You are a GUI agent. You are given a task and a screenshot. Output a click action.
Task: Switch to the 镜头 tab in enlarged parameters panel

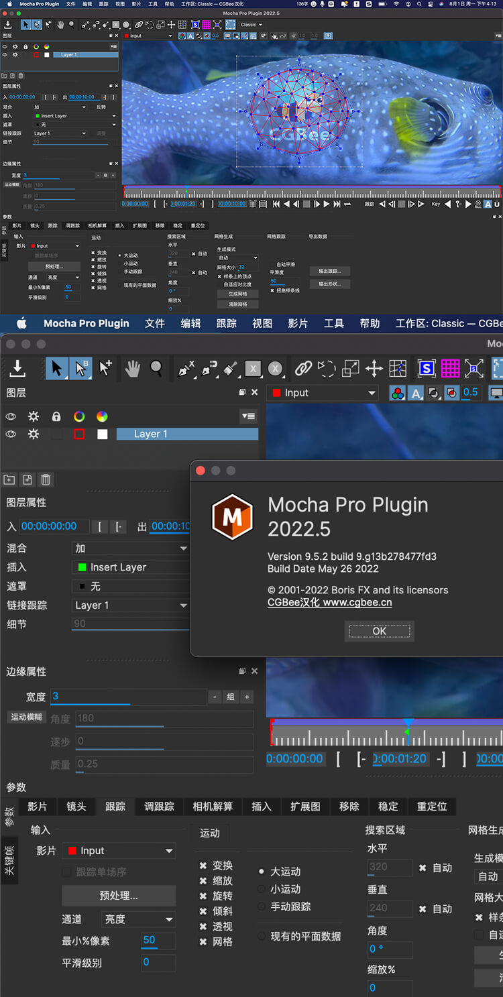(76, 807)
